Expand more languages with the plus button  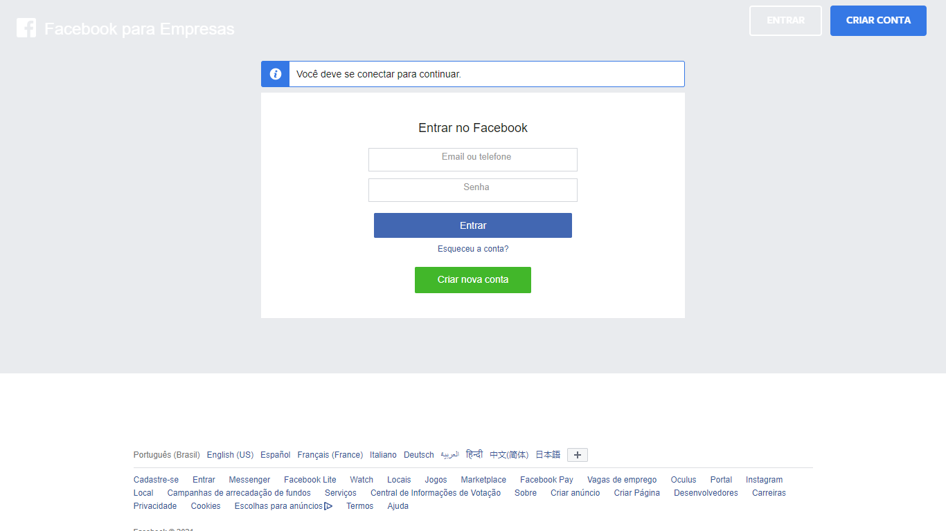(x=577, y=455)
